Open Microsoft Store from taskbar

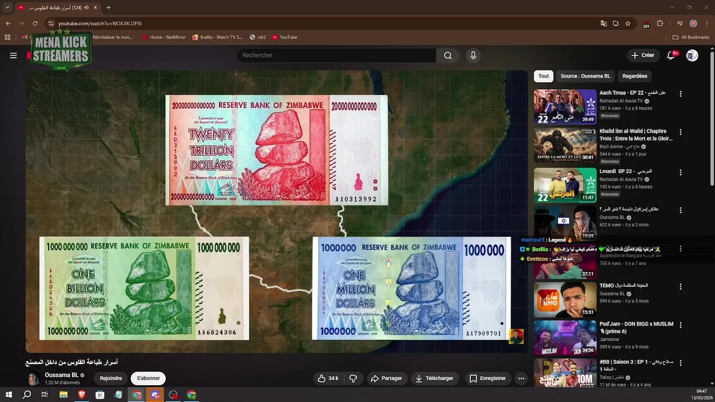(x=100, y=395)
